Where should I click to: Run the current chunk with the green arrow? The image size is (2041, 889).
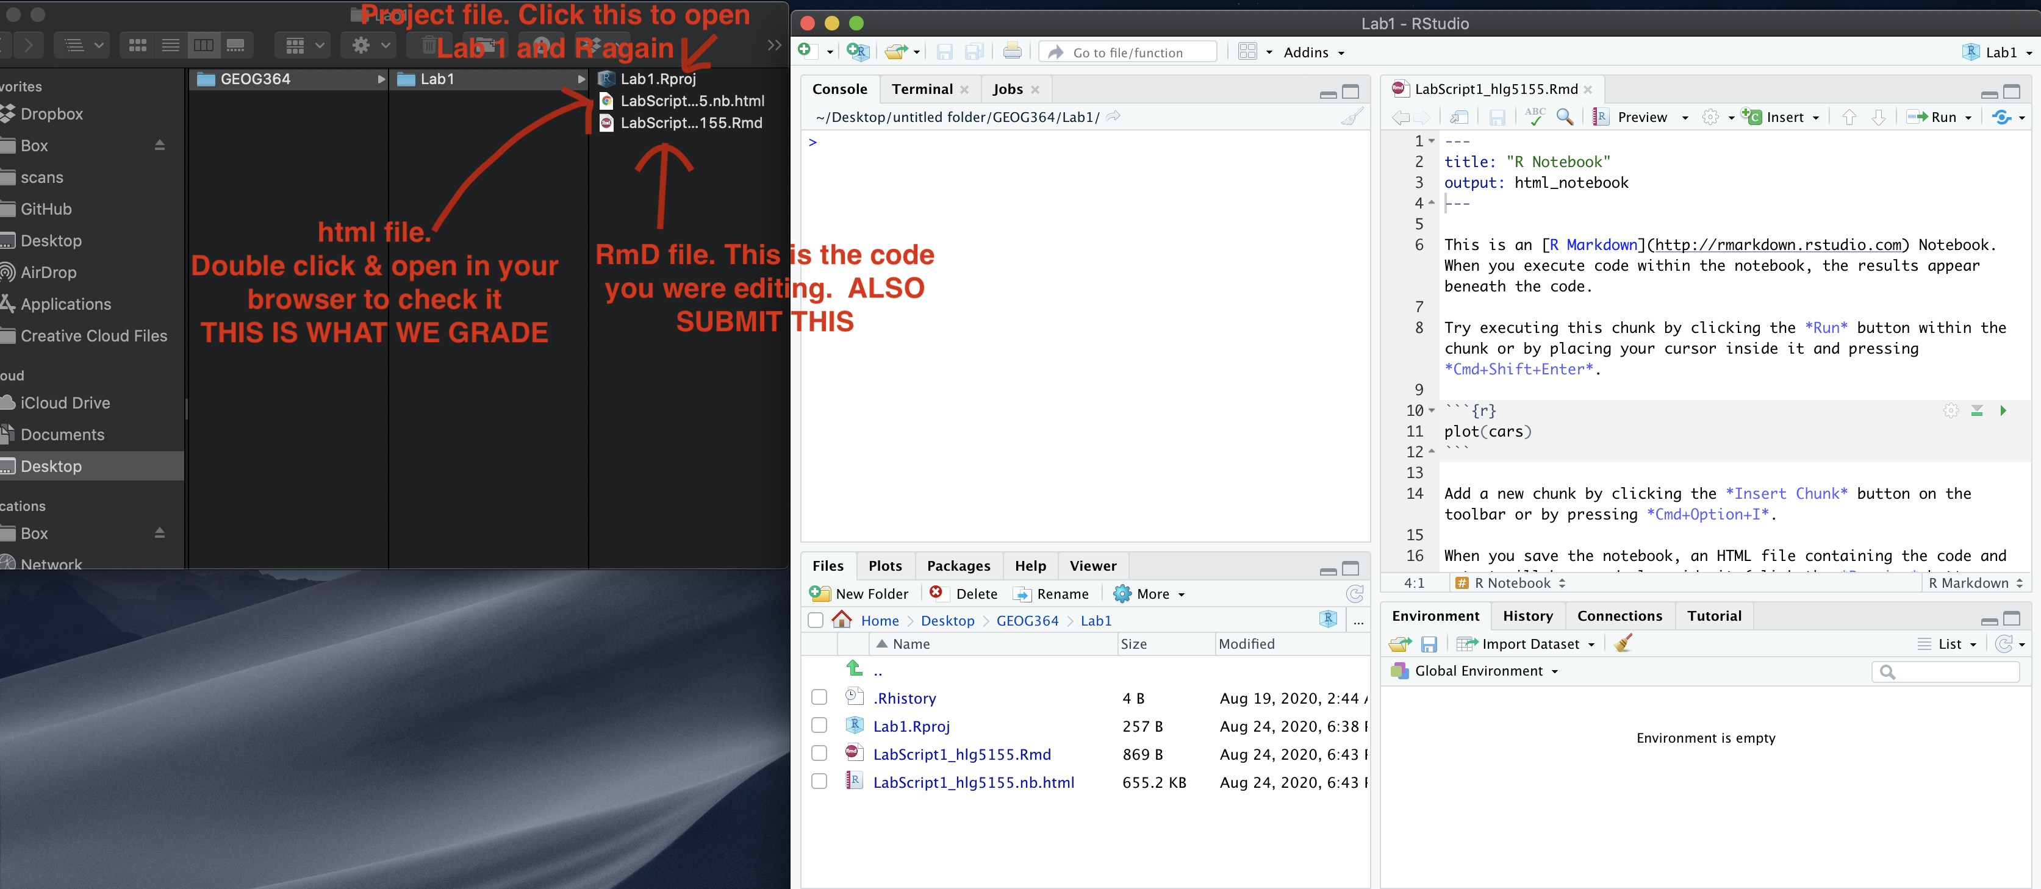[x=2003, y=410]
